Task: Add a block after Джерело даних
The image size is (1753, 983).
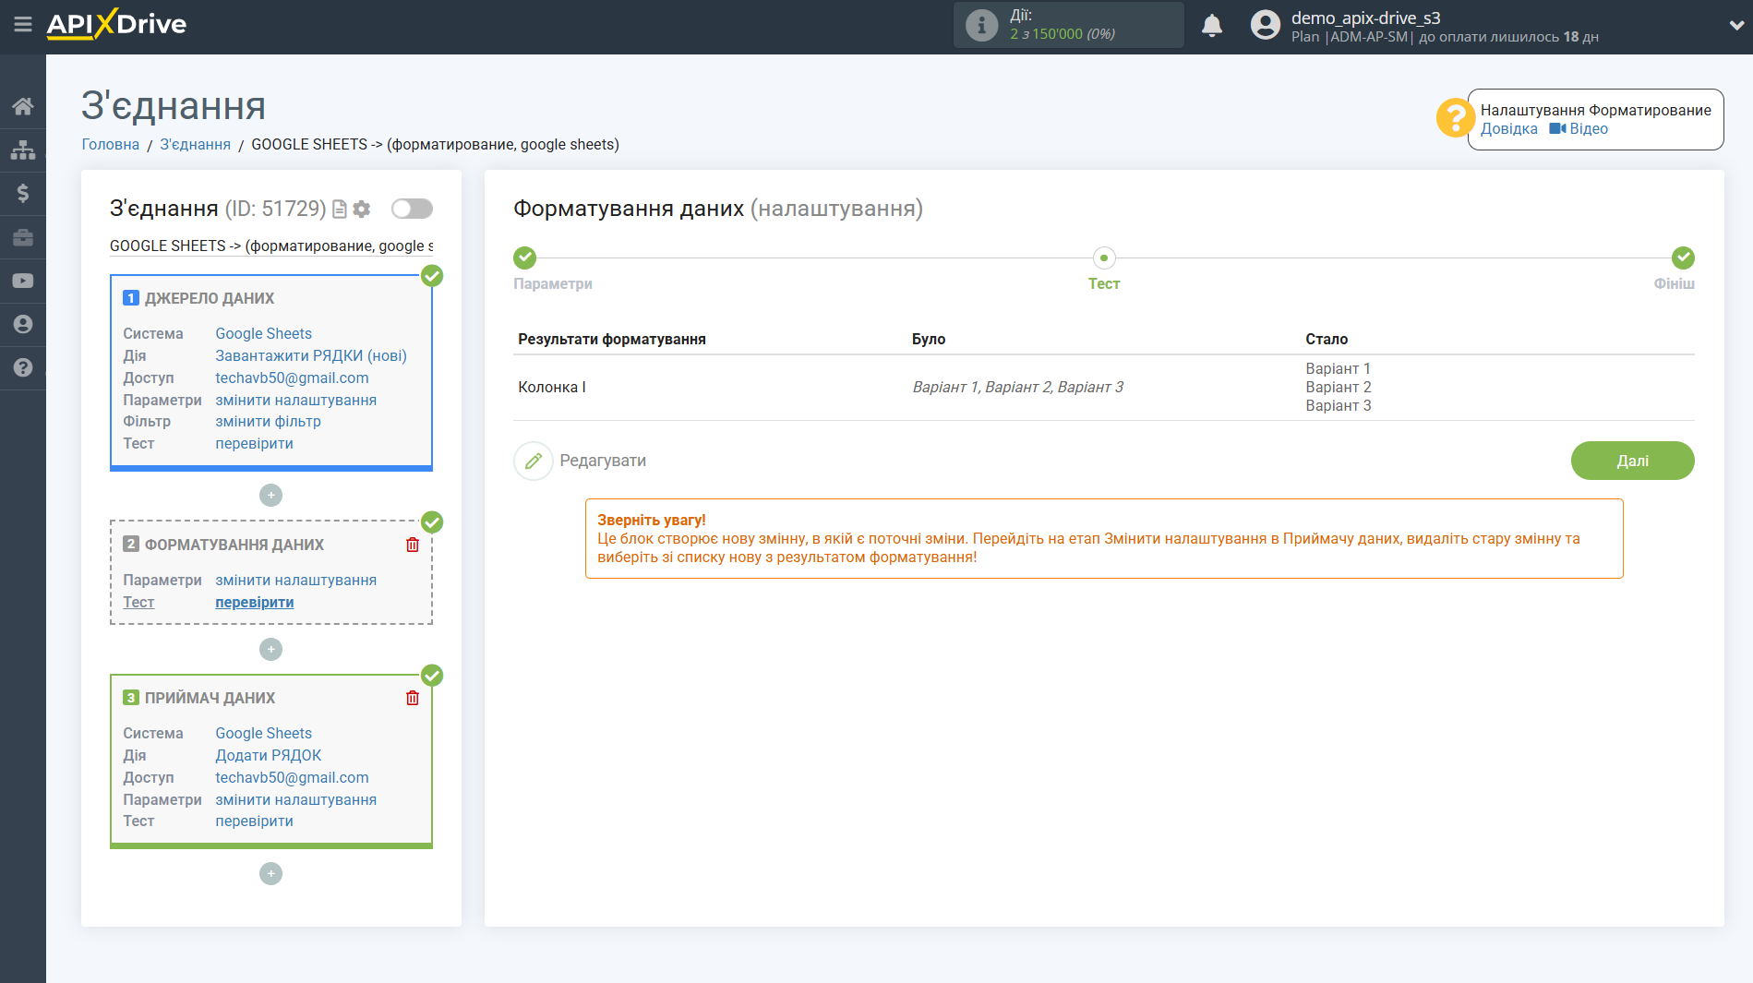Action: coord(270,496)
